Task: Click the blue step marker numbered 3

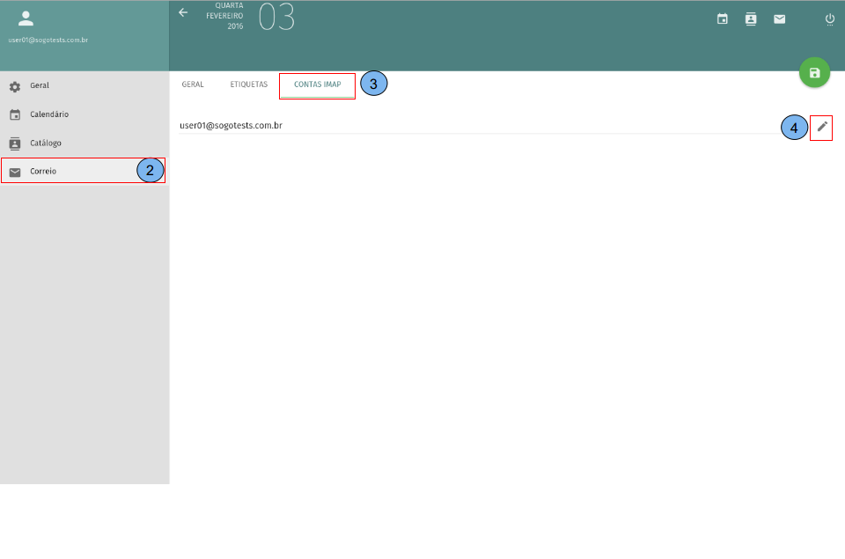Action: tap(374, 85)
